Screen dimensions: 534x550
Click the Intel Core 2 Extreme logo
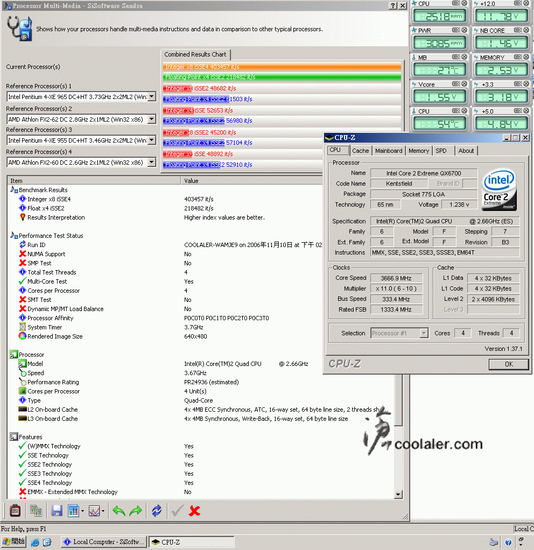point(499,190)
